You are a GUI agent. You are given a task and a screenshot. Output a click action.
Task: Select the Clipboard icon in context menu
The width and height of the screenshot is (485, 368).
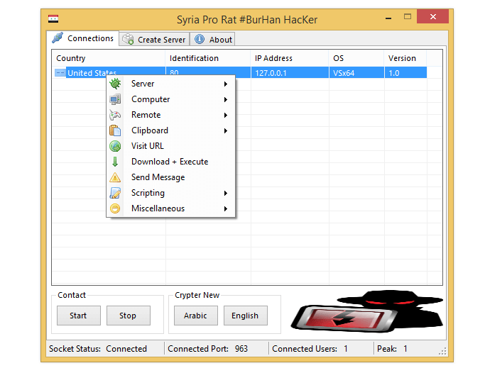(x=115, y=130)
